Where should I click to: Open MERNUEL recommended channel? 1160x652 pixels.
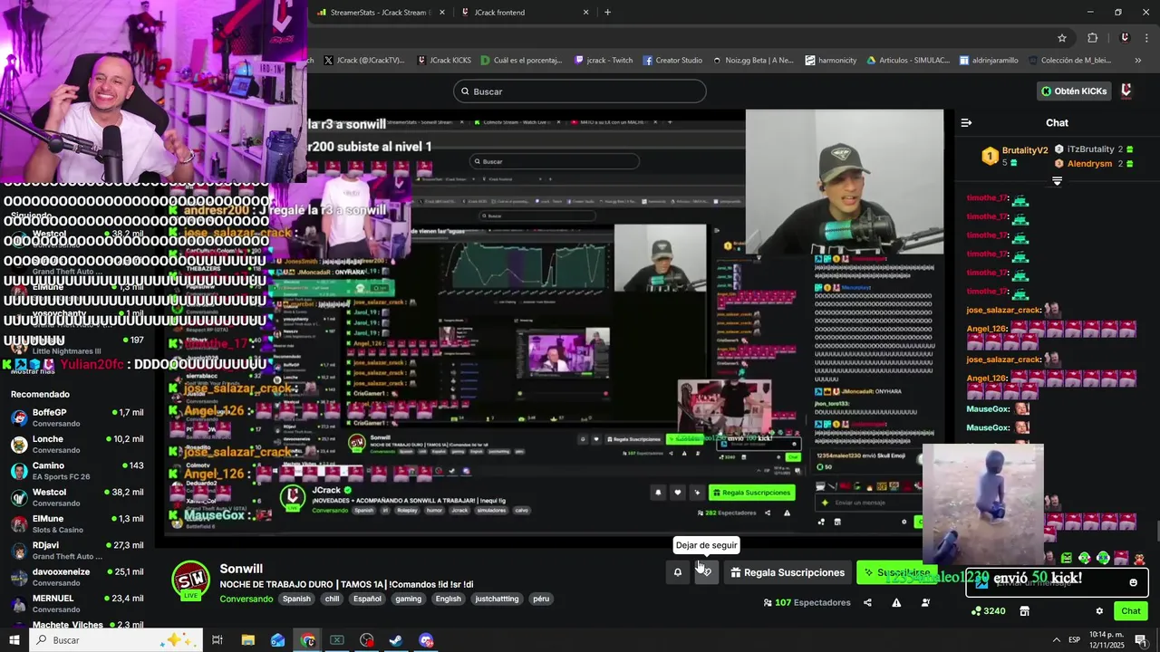pos(77,603)
